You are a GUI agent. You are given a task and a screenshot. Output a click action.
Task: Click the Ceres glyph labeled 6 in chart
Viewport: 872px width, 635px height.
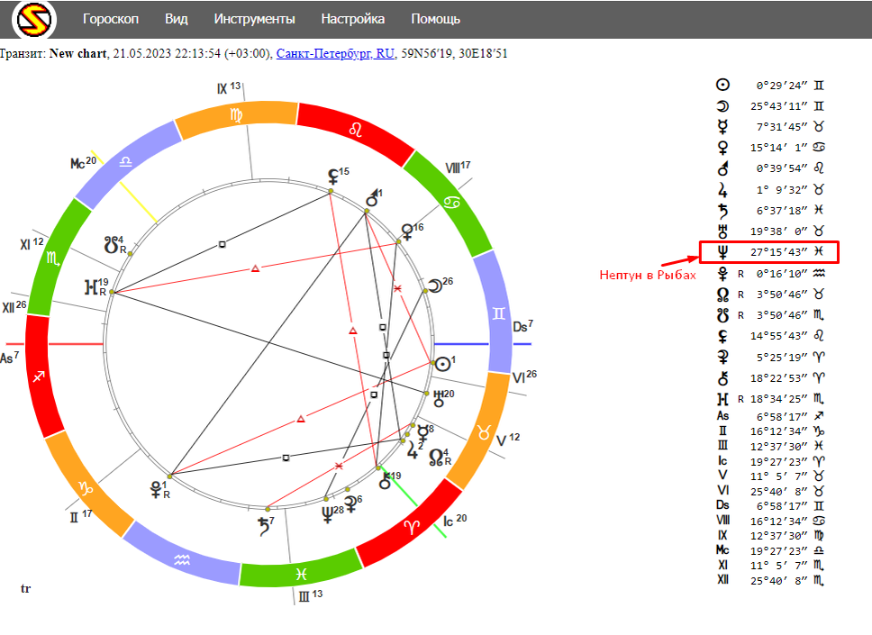pyautogui.click(x=350, y=503)
